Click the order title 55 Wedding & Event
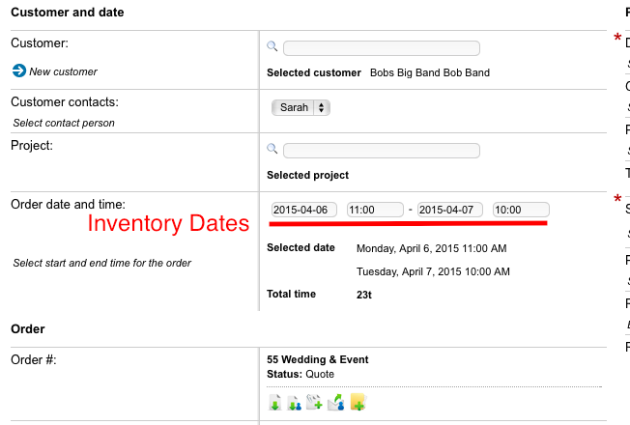630x425 pixels. (317, 359)
